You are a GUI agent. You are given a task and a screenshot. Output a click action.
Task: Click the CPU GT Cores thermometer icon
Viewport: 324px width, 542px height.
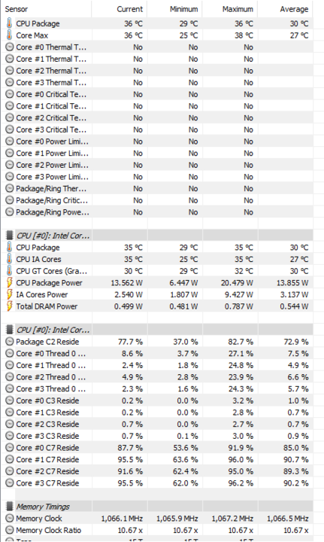click(x=9, y=271)
